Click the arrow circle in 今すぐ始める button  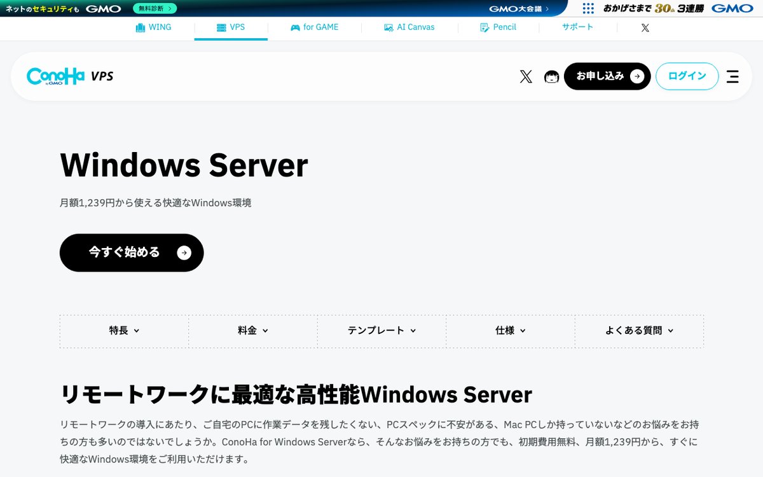184,253
